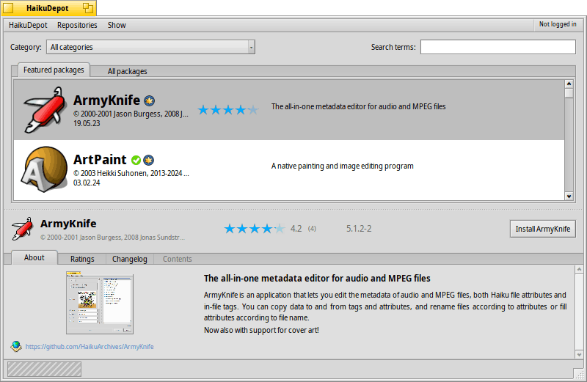
Task: Click the globe icon beside GitHub link
Action: click(15, 347)
